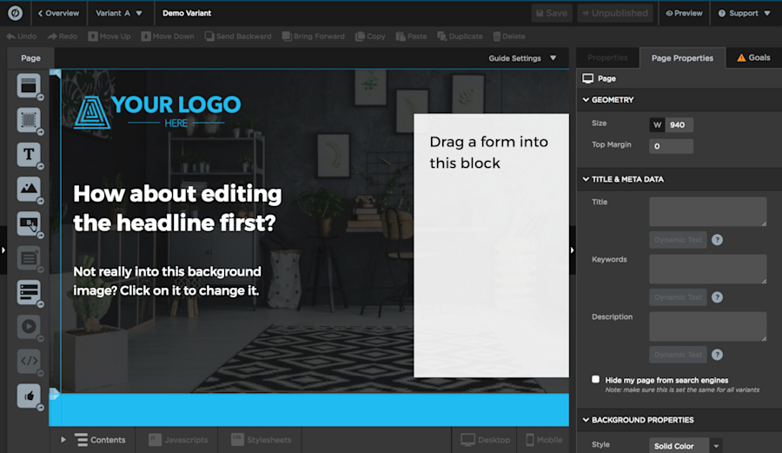Select the Custom HTML code widget
Screen dimensions: 782x453
pyautogui.click(x=29, y=361)
